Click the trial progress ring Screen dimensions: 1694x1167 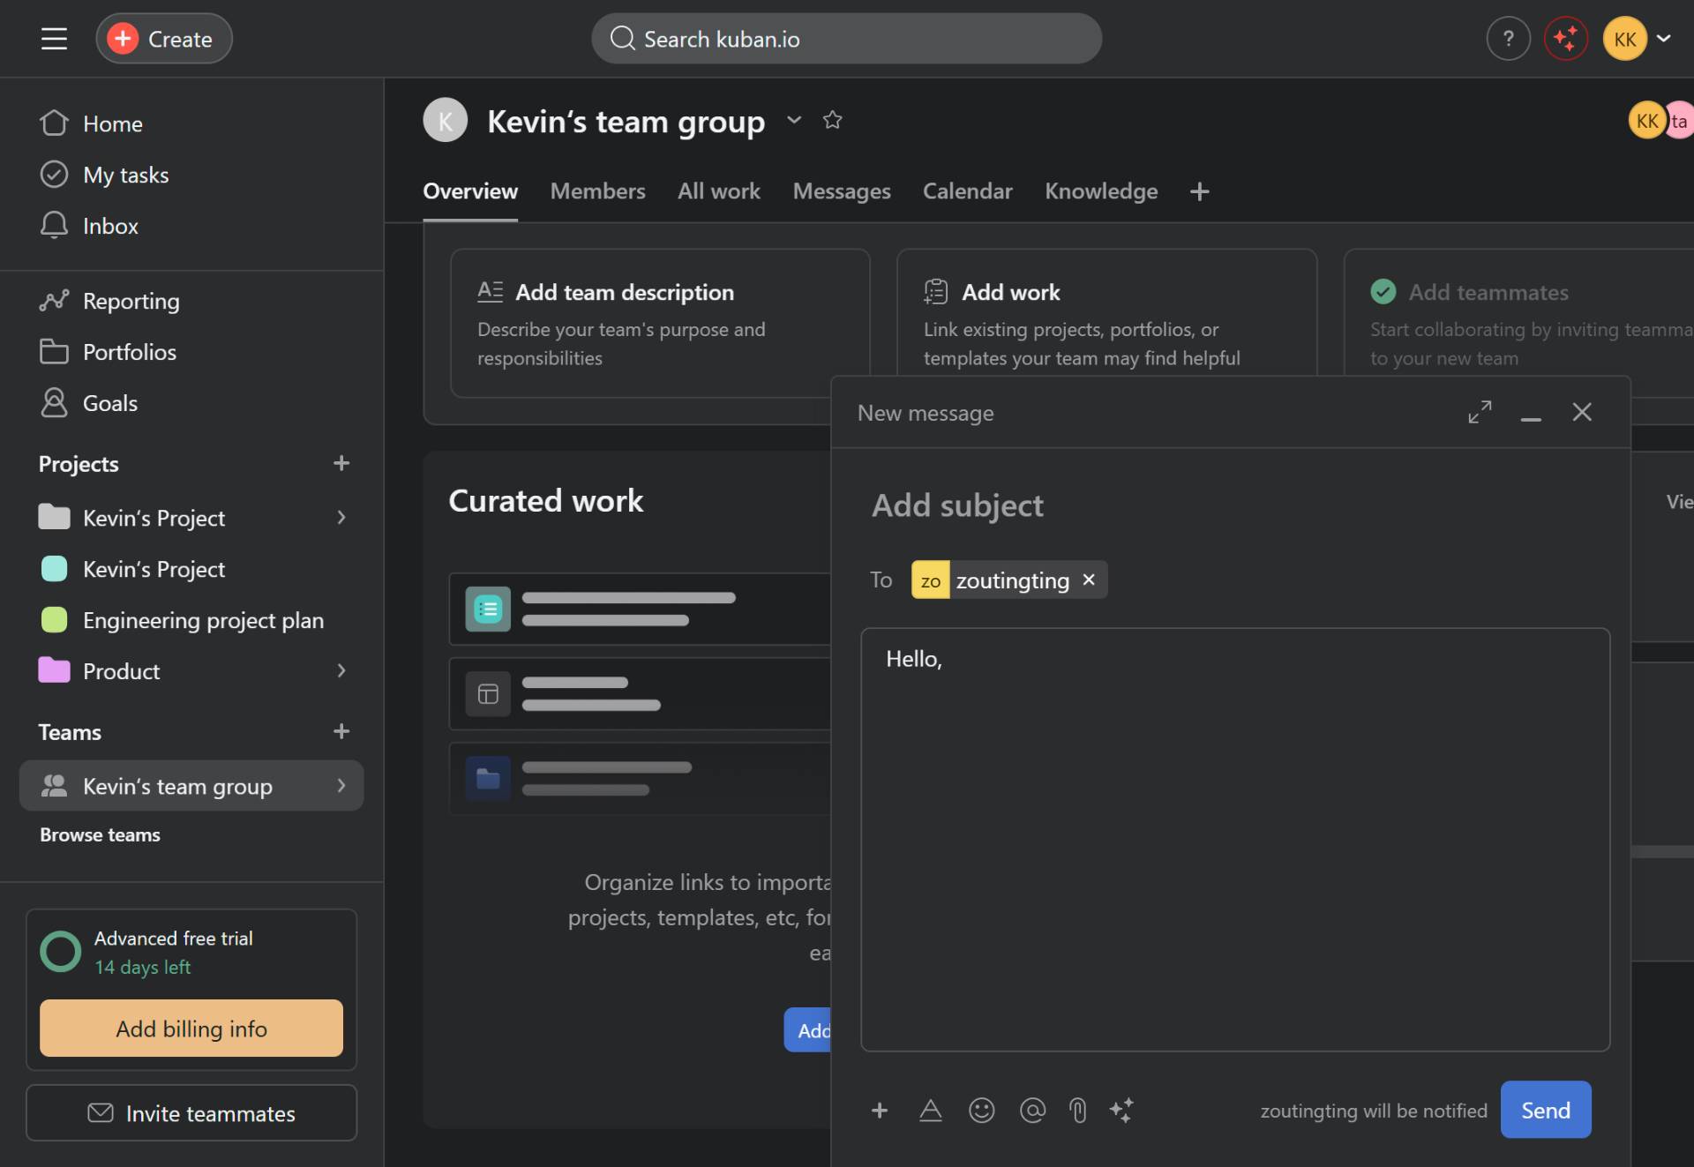pyautogui.click(x=61, y=952)
